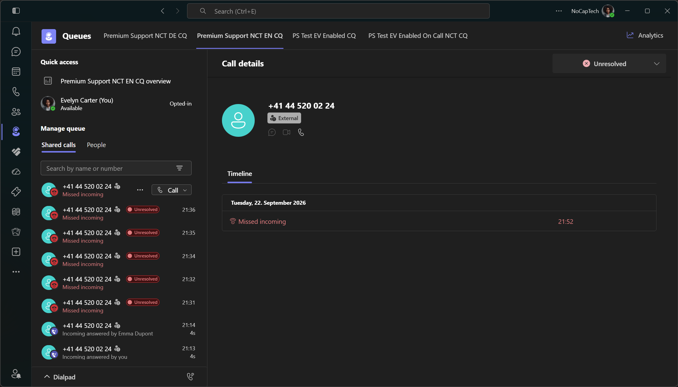
Task: Open people notification icon at sidebar bottom
Action: [16, 374]
